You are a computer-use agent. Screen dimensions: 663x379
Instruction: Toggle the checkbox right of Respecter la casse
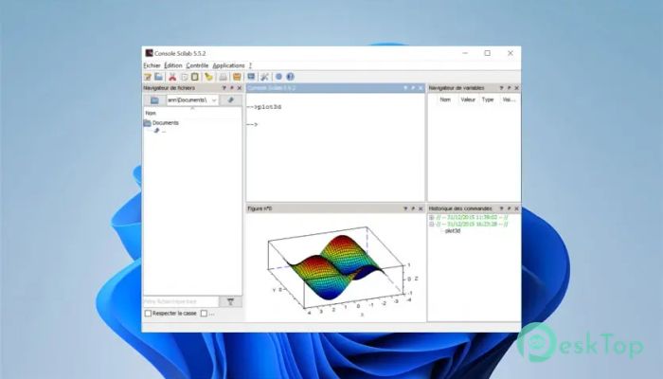coord(204,314)
